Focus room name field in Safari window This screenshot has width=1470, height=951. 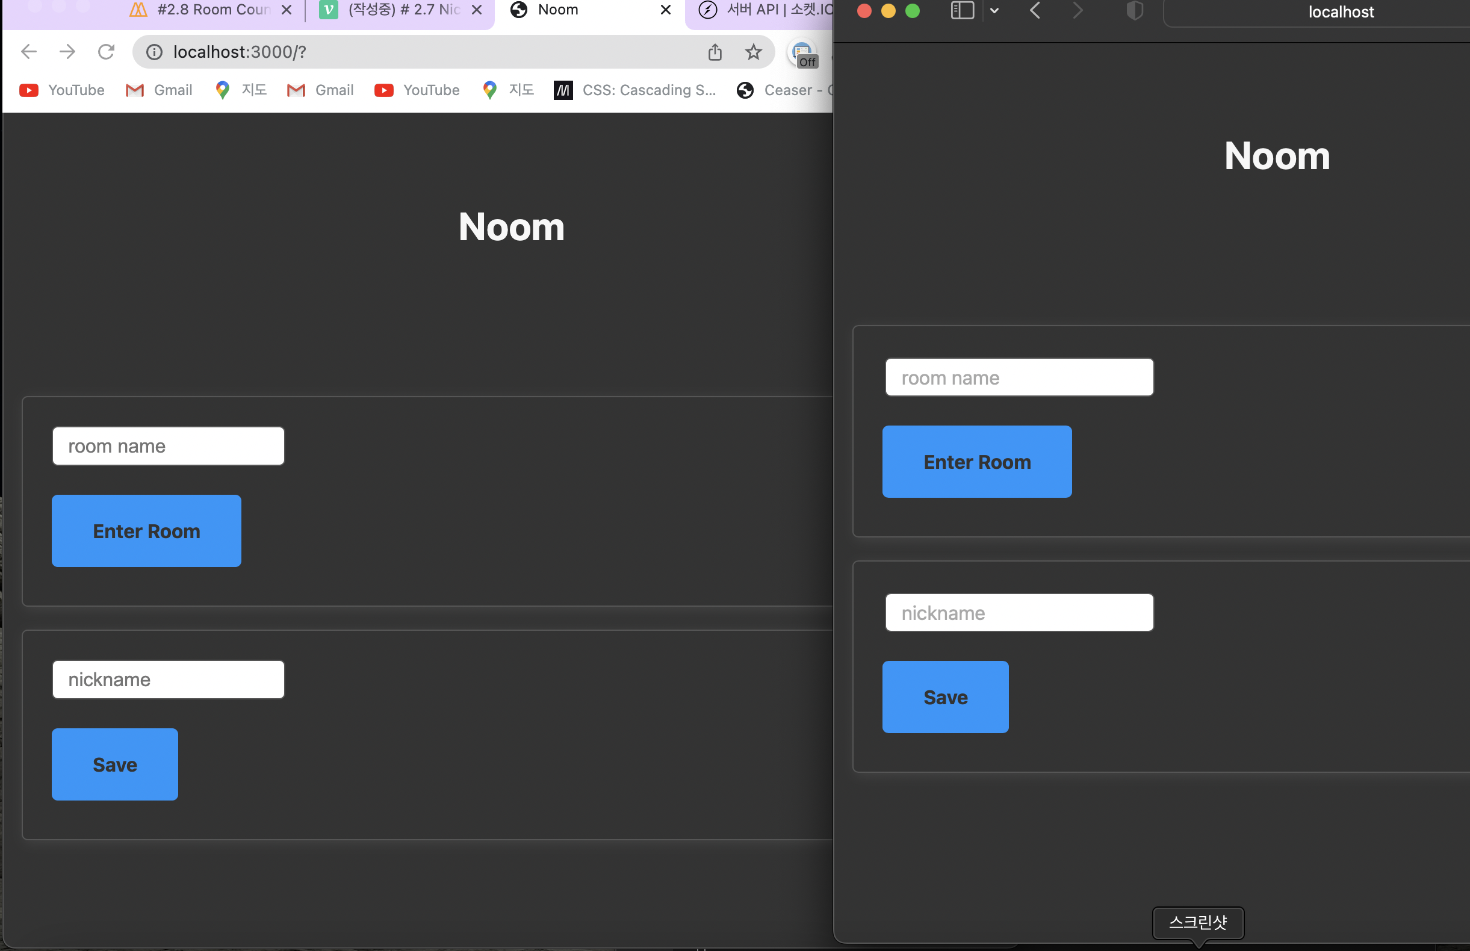[x=1019, y=377]
